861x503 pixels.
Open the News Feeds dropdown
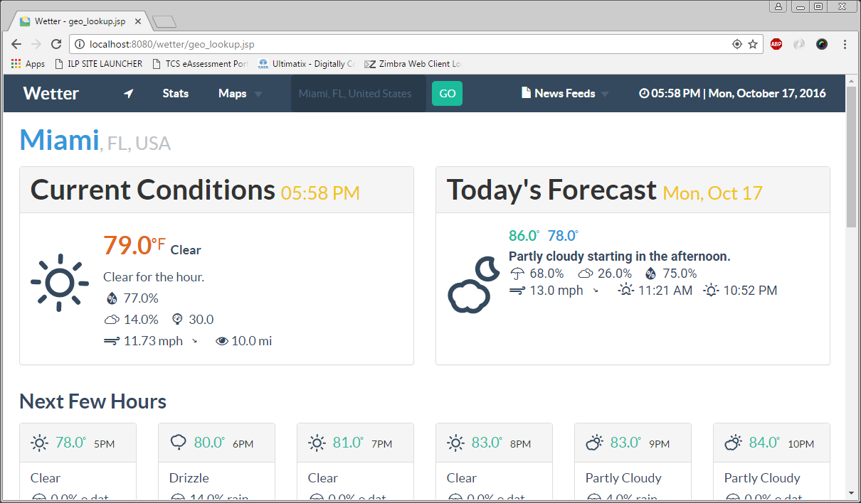(x=564, y=93)
